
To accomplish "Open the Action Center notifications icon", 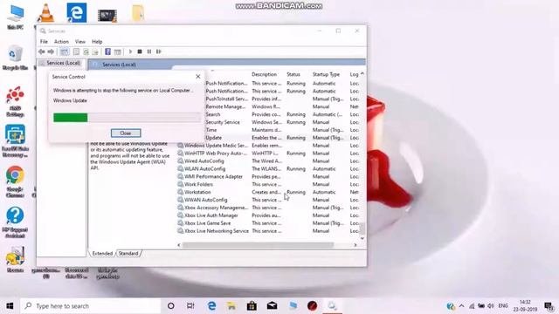I will (x=549, y=306).
